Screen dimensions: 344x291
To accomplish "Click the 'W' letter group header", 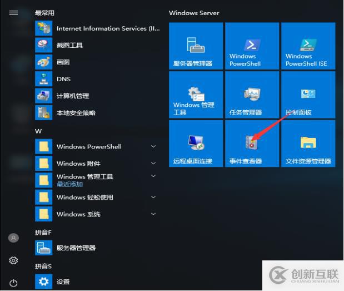I will [38, 131].
